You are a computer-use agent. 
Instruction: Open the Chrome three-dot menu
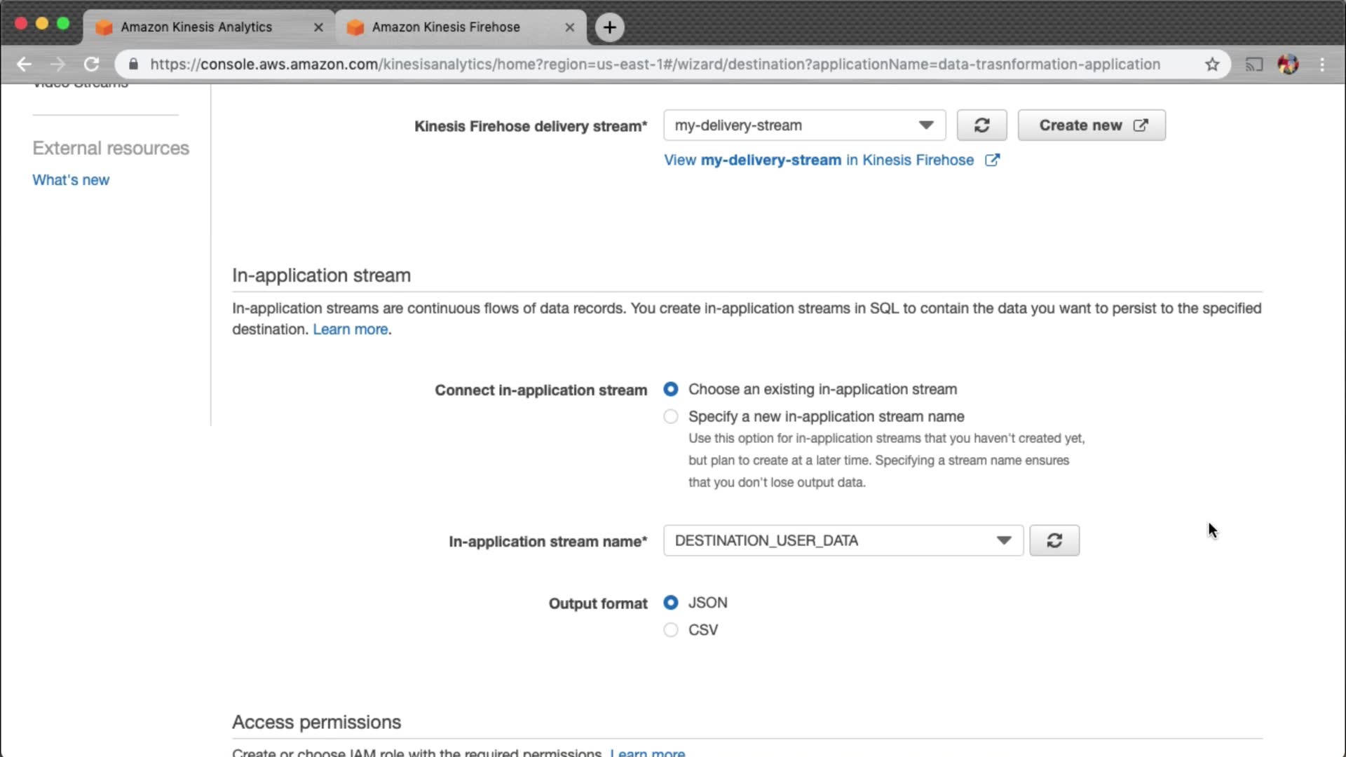1322,64
